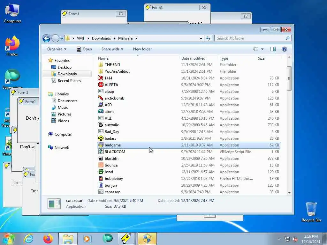Create a New folder

(142, 49)
